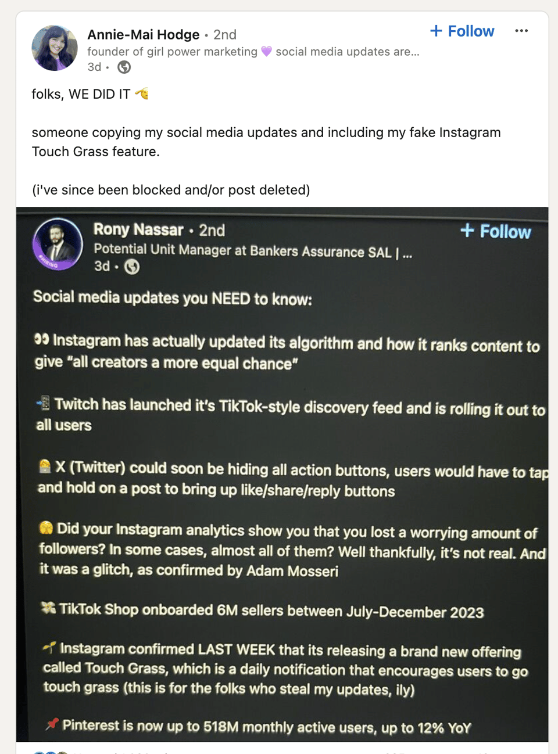Click the "founder of girl power marketing" headline
558x754 pixels.
172,52
